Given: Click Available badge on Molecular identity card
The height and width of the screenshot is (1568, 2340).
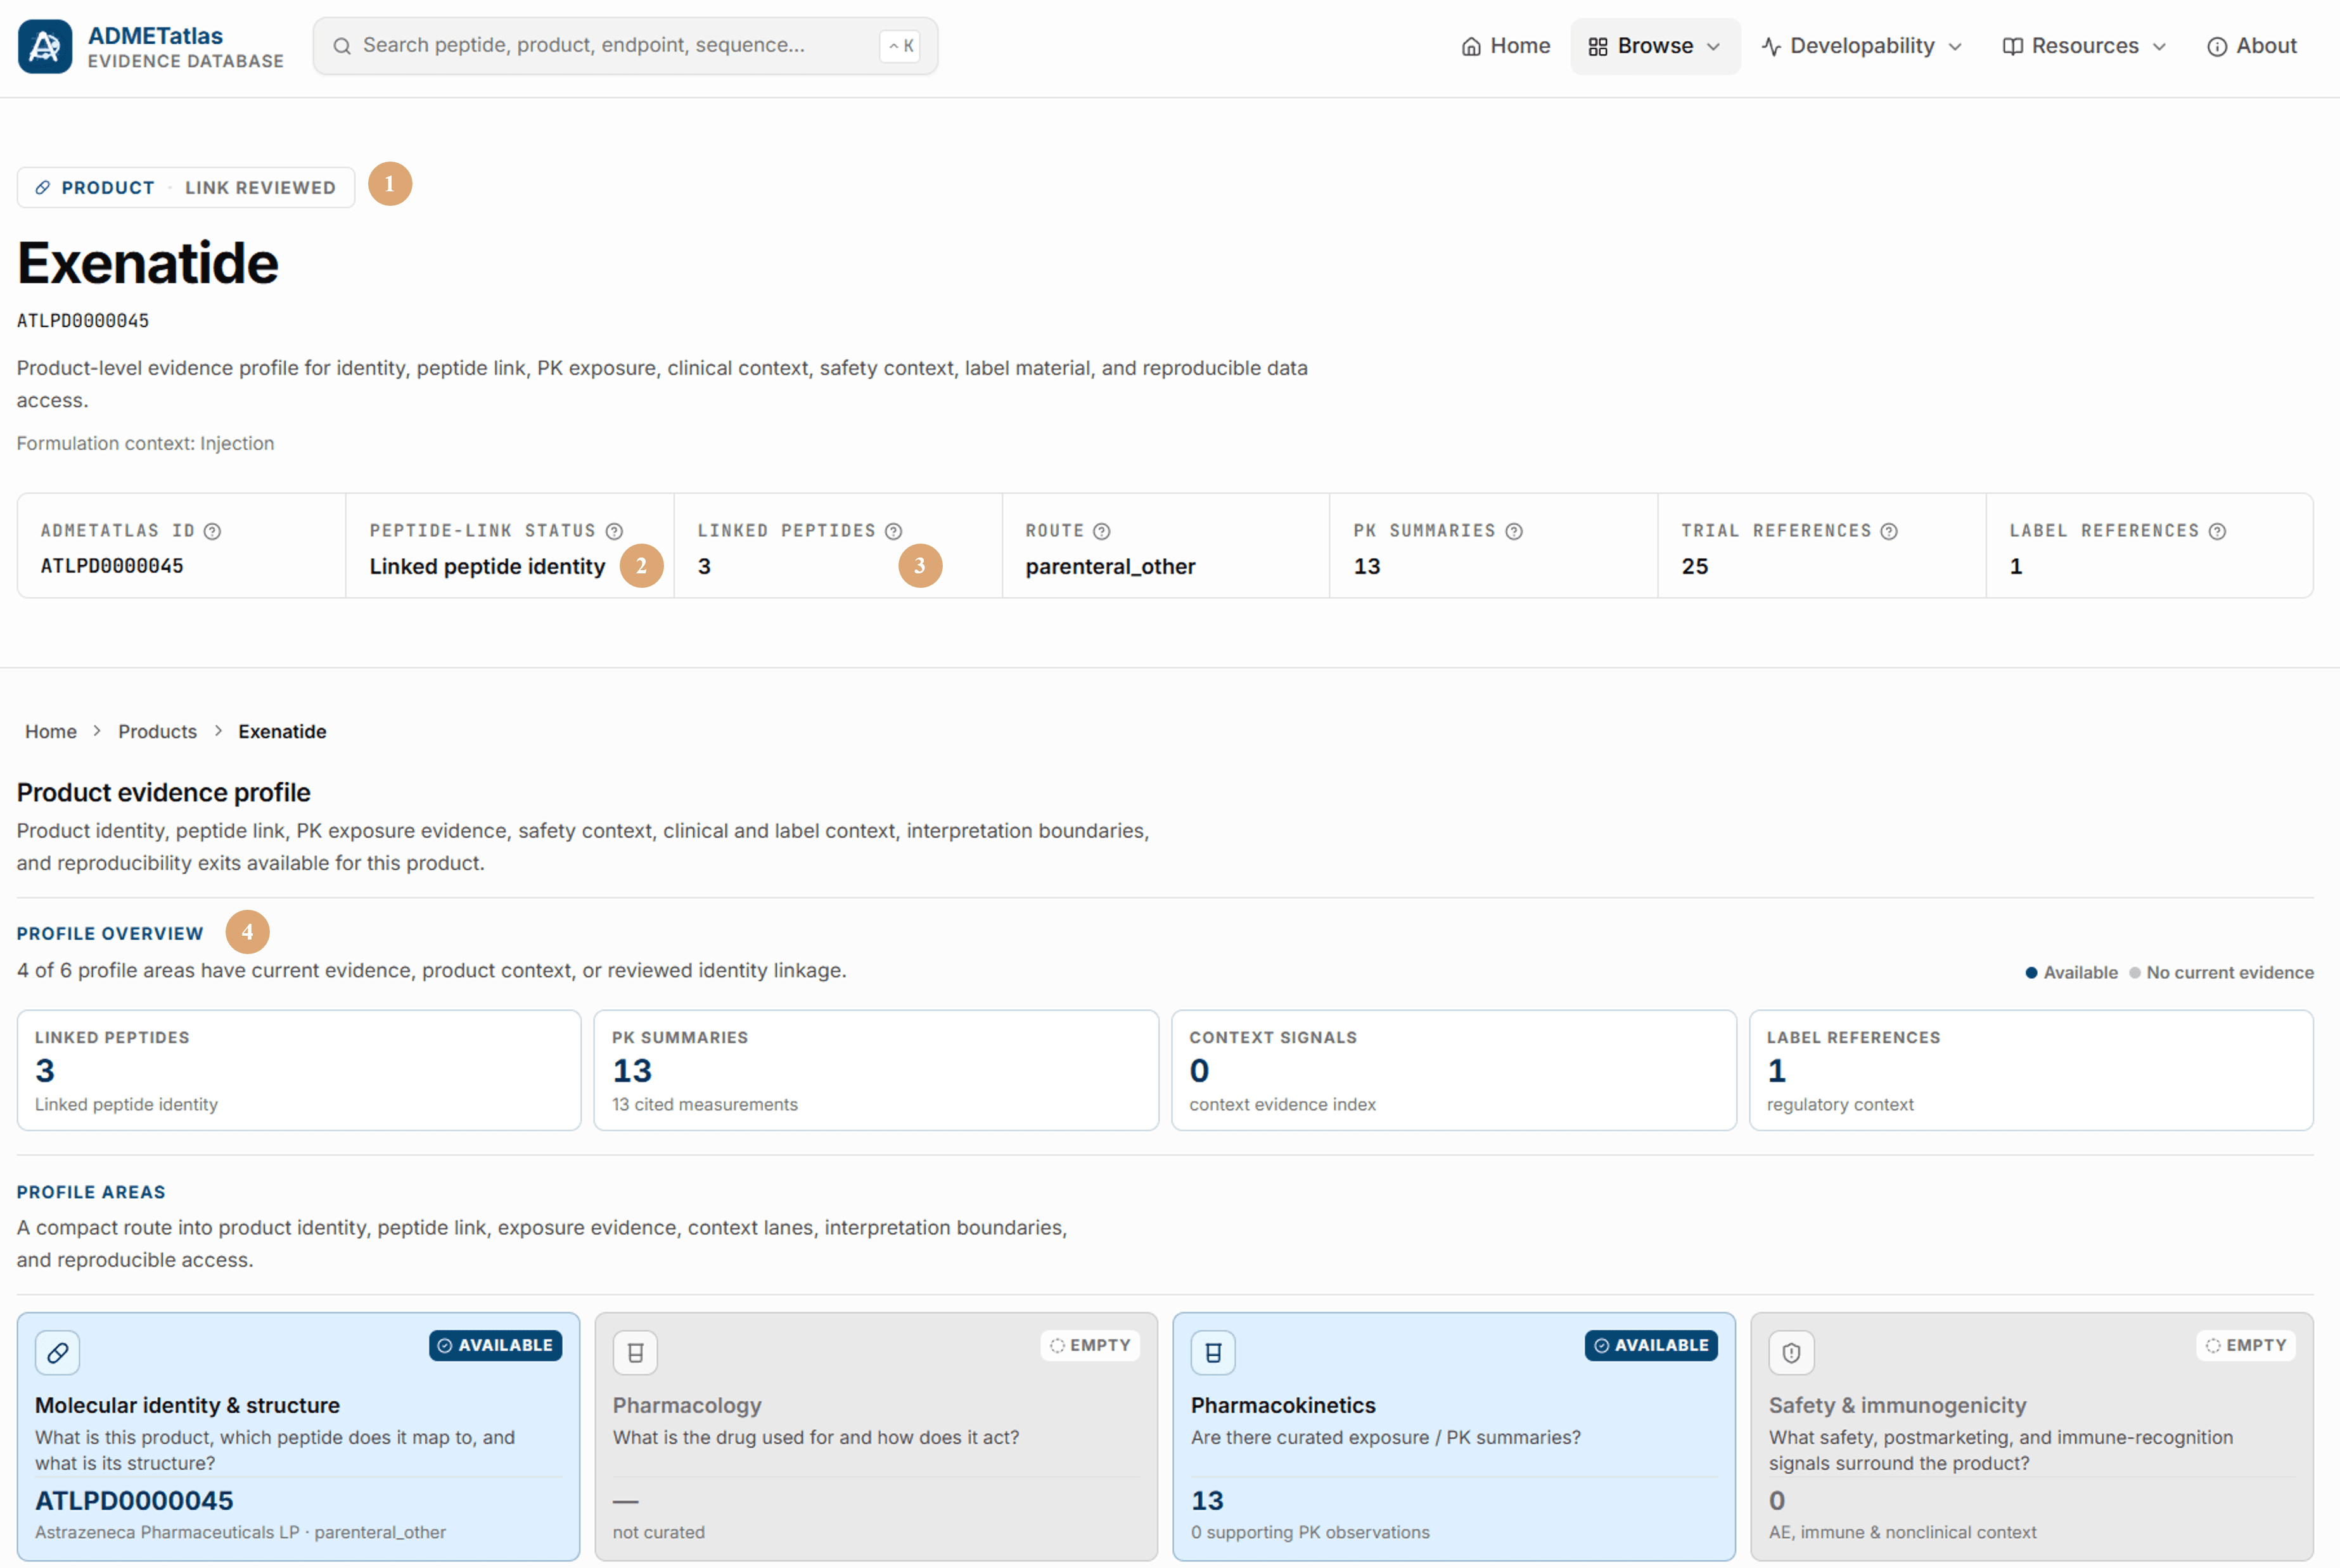Looking at the screenshot, I should [496, 1345].
